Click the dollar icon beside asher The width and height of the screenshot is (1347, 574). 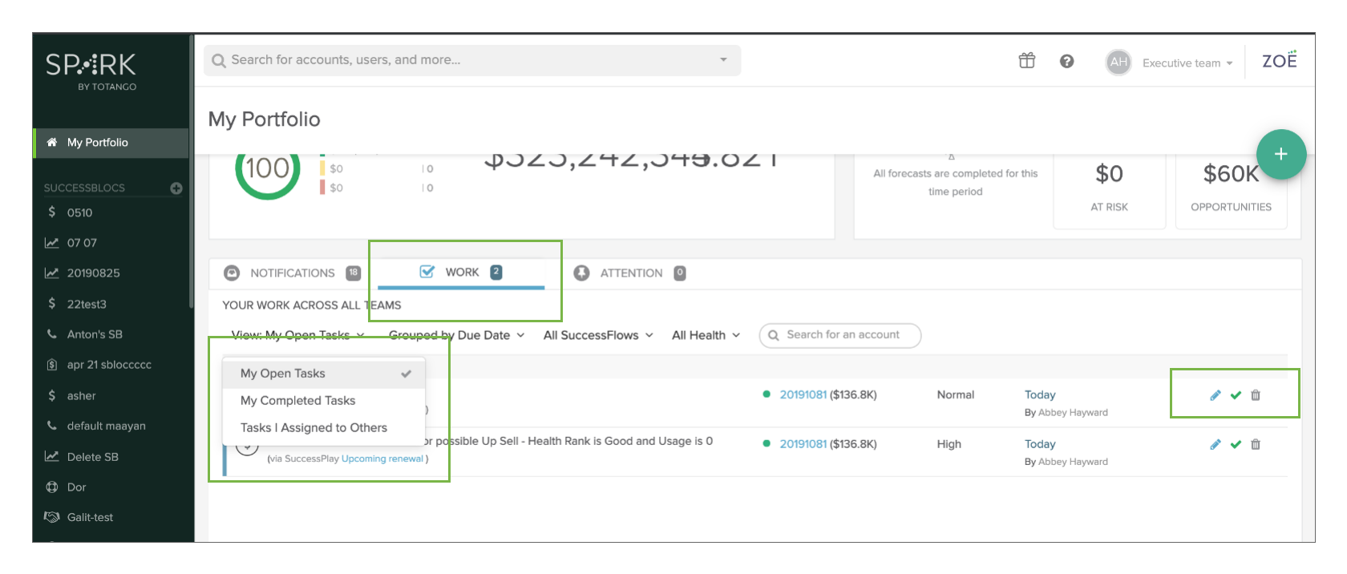[x=52, y=395]
